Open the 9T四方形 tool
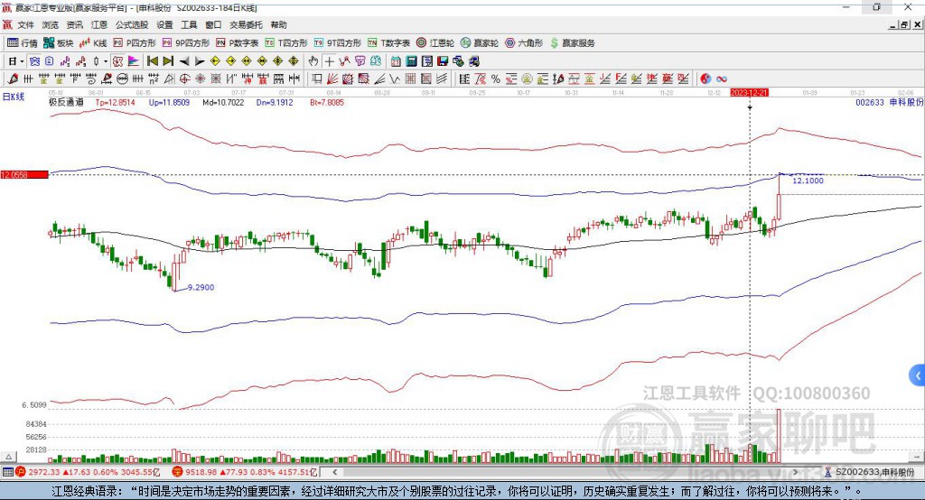This screenshot has height=500, width=925. [x=338, y=43]
